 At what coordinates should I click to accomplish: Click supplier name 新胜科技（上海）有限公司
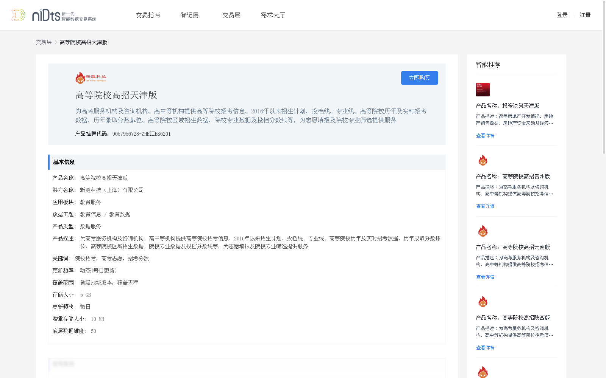click(x=112, y=190)
